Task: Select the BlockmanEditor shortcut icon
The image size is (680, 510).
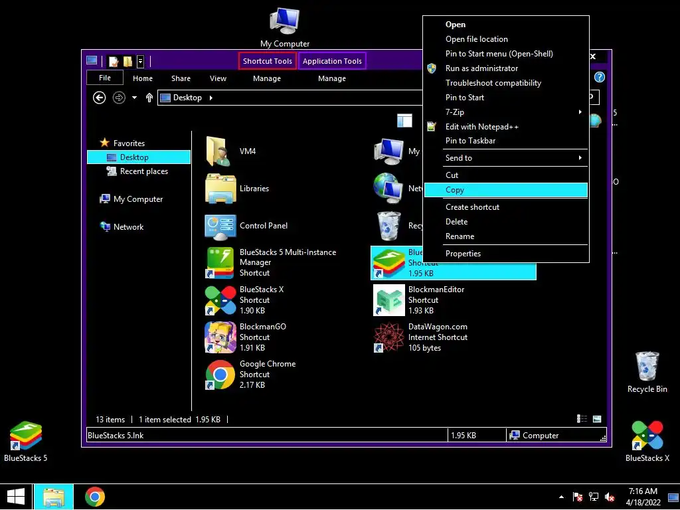Action: coord(388,300)
